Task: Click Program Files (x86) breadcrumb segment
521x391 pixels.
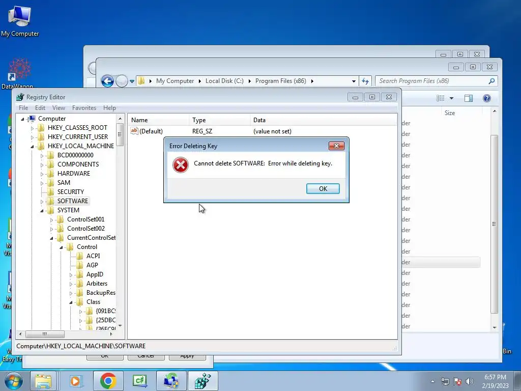Action: pyautogui.click(x=280, y=81)
